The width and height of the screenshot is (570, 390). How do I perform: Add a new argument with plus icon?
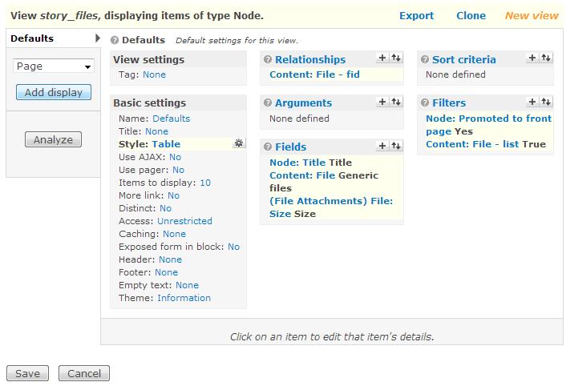point(382,102)
